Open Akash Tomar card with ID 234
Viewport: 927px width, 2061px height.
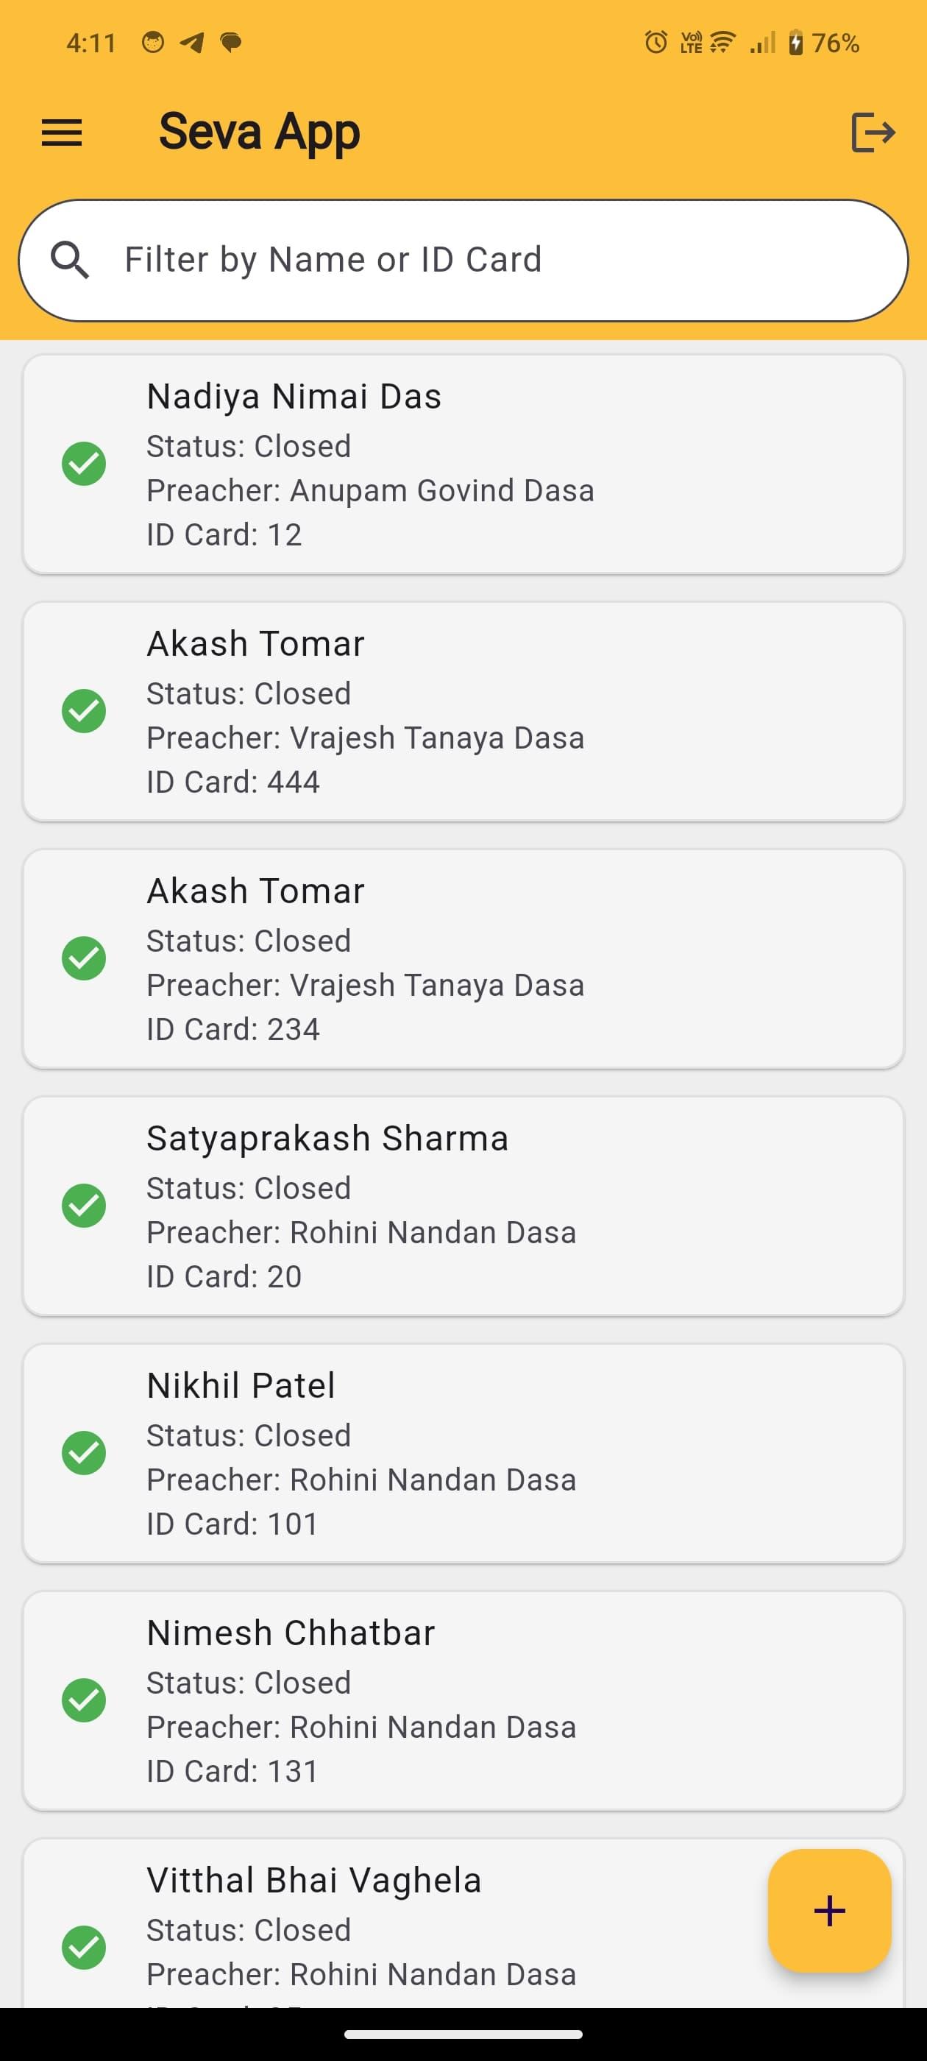[x=463, y=958]
